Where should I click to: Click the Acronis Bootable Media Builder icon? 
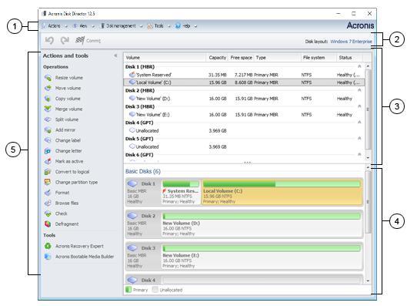[48, 257]
